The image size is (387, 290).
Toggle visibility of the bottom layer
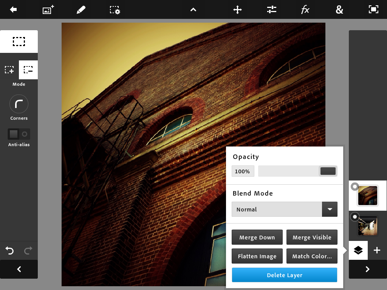tap(354, 217)
